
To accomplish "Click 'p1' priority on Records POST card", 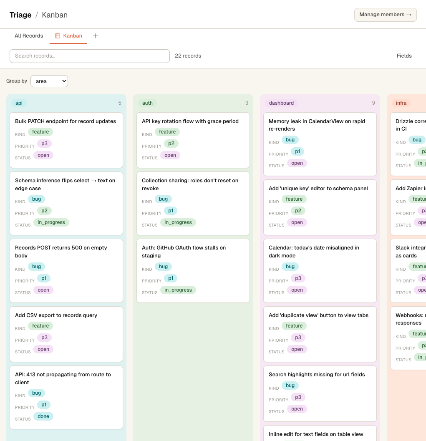I will 44,278.
